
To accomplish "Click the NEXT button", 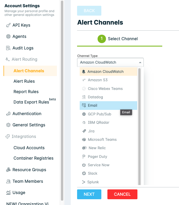I will 89,194.
